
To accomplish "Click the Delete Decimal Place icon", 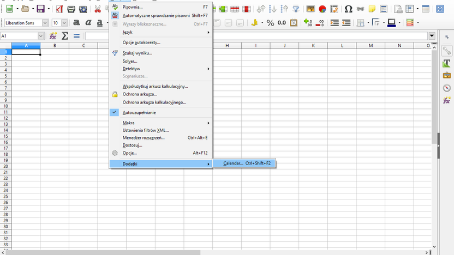I will click(x=320, y=22).
